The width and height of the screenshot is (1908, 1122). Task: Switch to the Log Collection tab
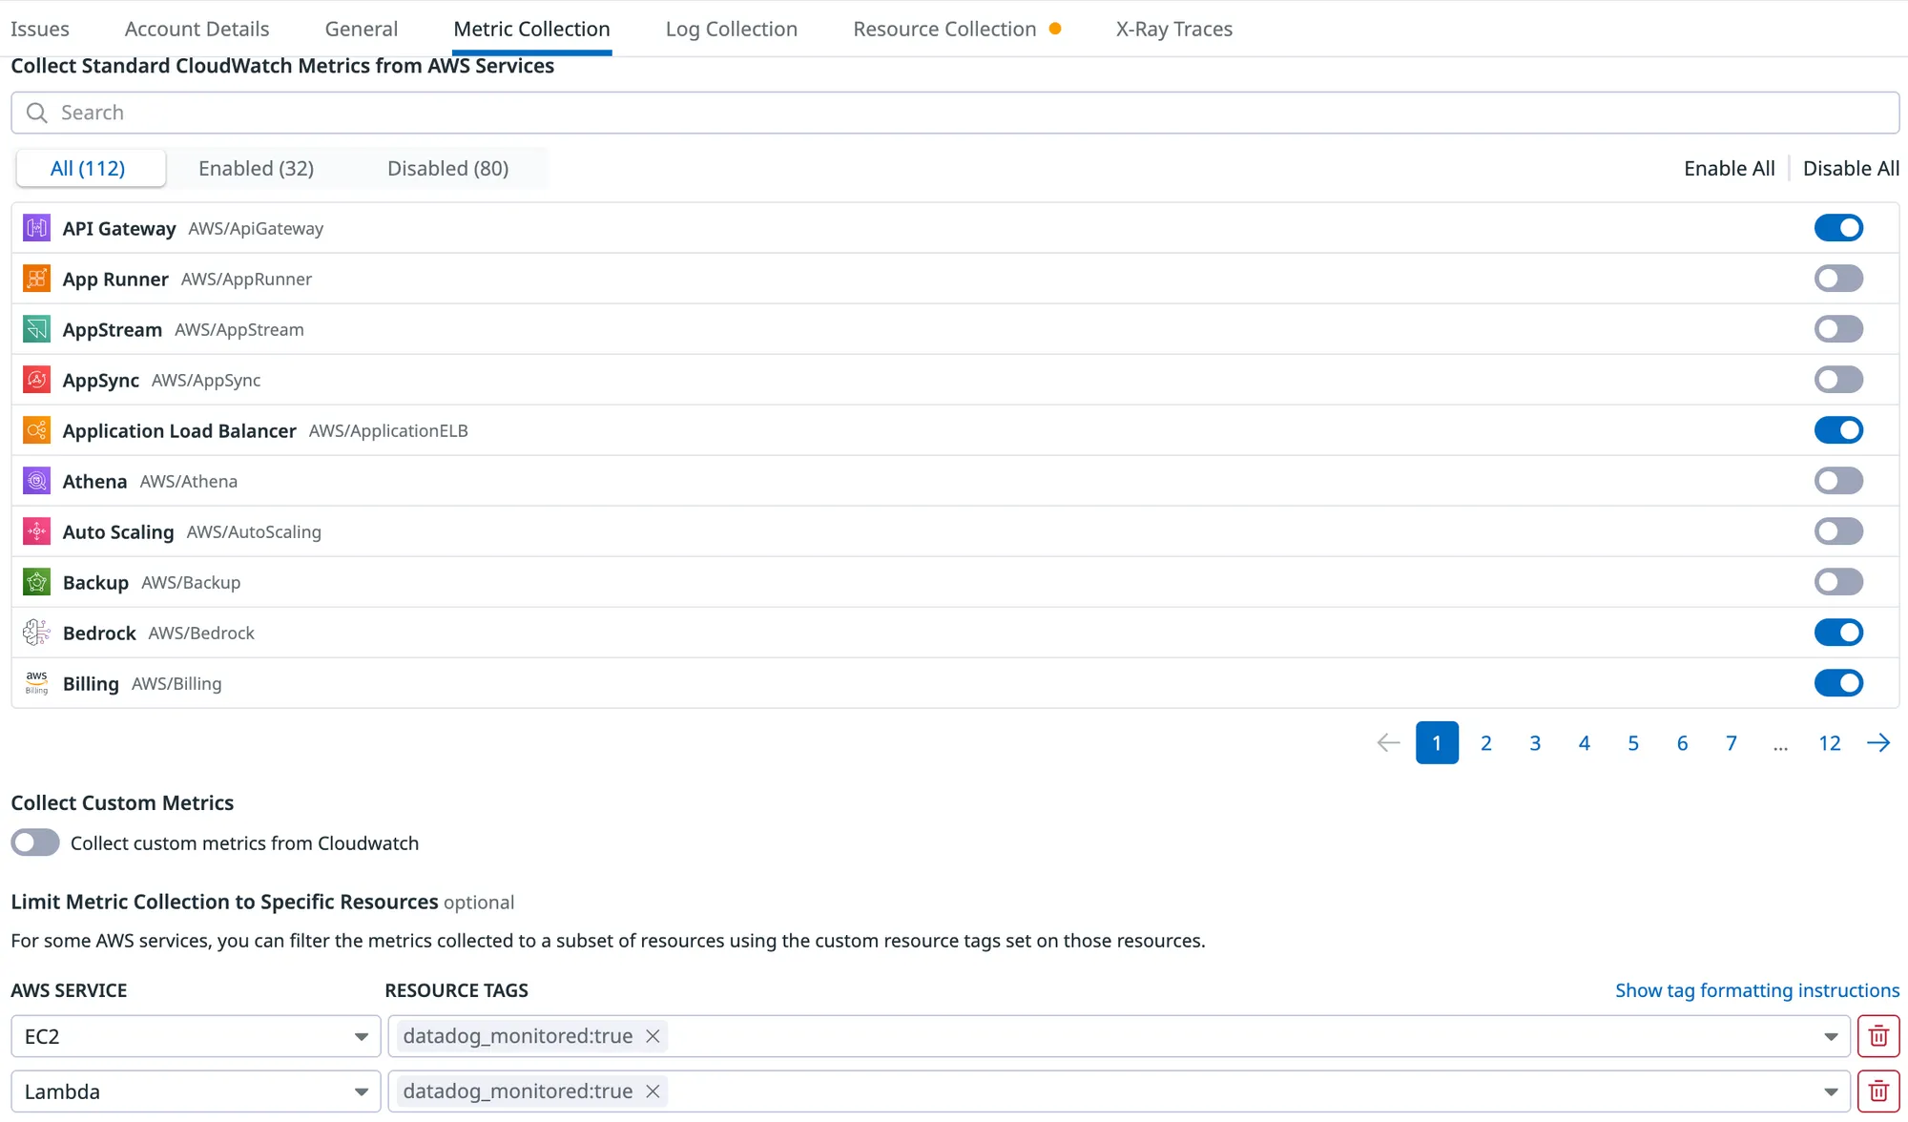[731, 29]
